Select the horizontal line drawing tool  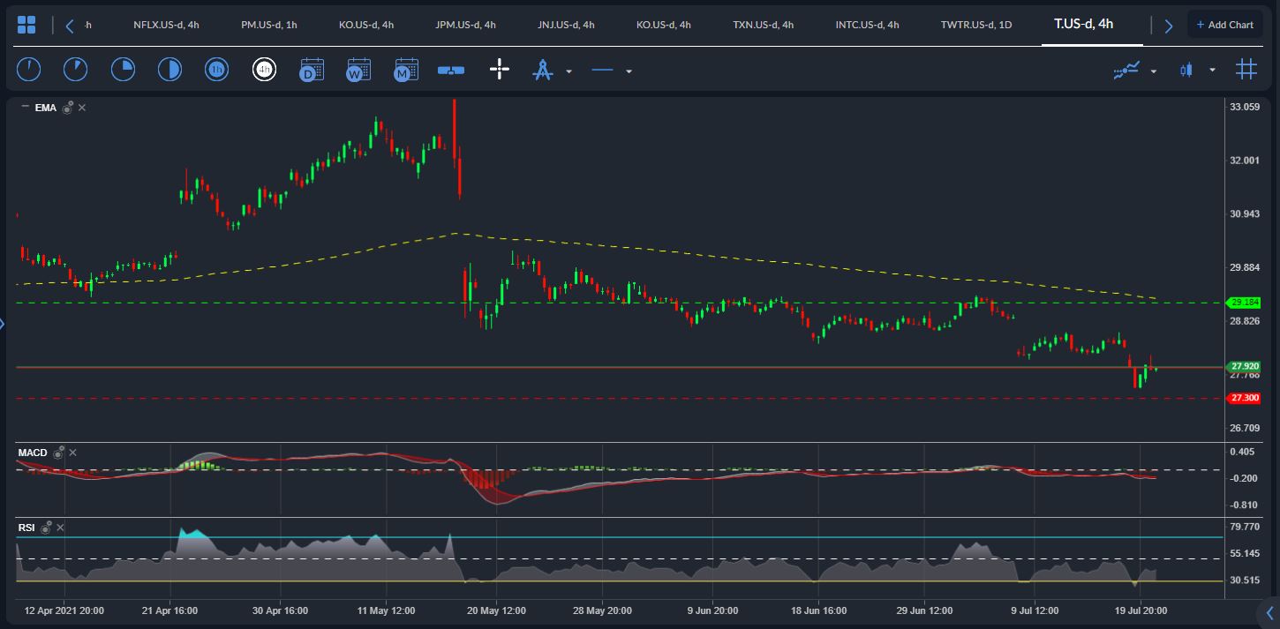pyautogui.click(x=602, y=70)
